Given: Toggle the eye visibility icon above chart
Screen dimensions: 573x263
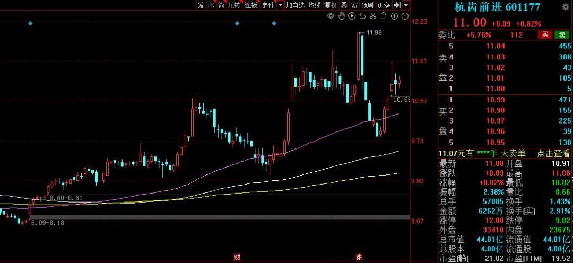Looking at the screenshot, I should coord(331,16).
